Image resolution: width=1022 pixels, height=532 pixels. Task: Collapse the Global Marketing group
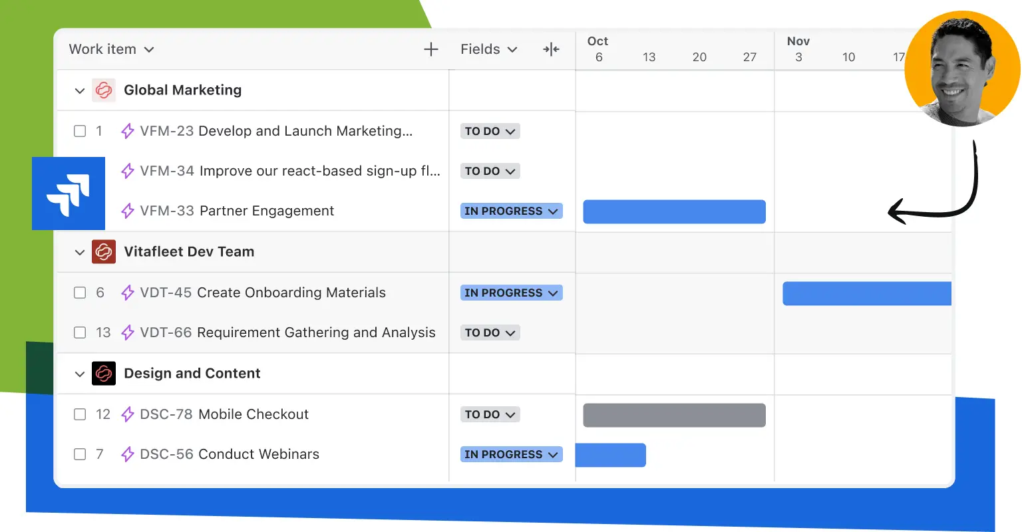click(80, 90)
